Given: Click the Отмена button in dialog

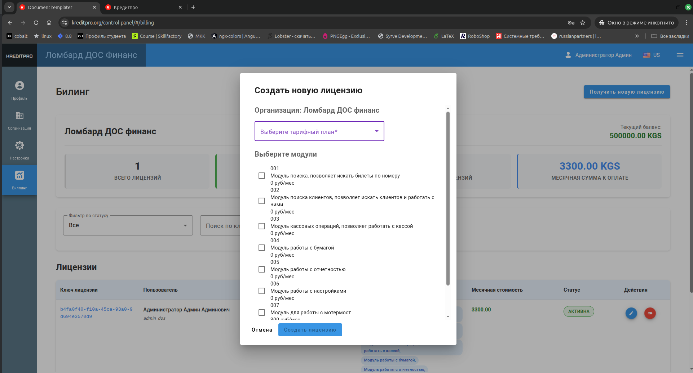Looking at the screenshot, I should (x=262, y=330).
